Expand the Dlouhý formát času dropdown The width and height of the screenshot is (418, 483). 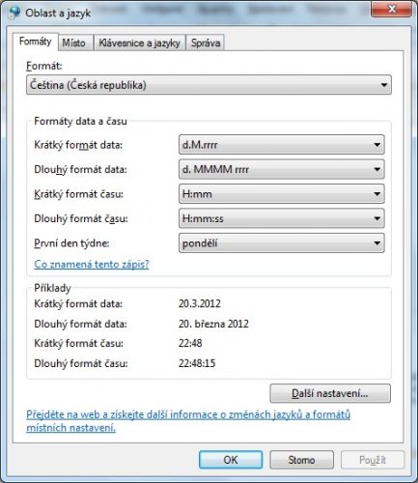(282, 218)
